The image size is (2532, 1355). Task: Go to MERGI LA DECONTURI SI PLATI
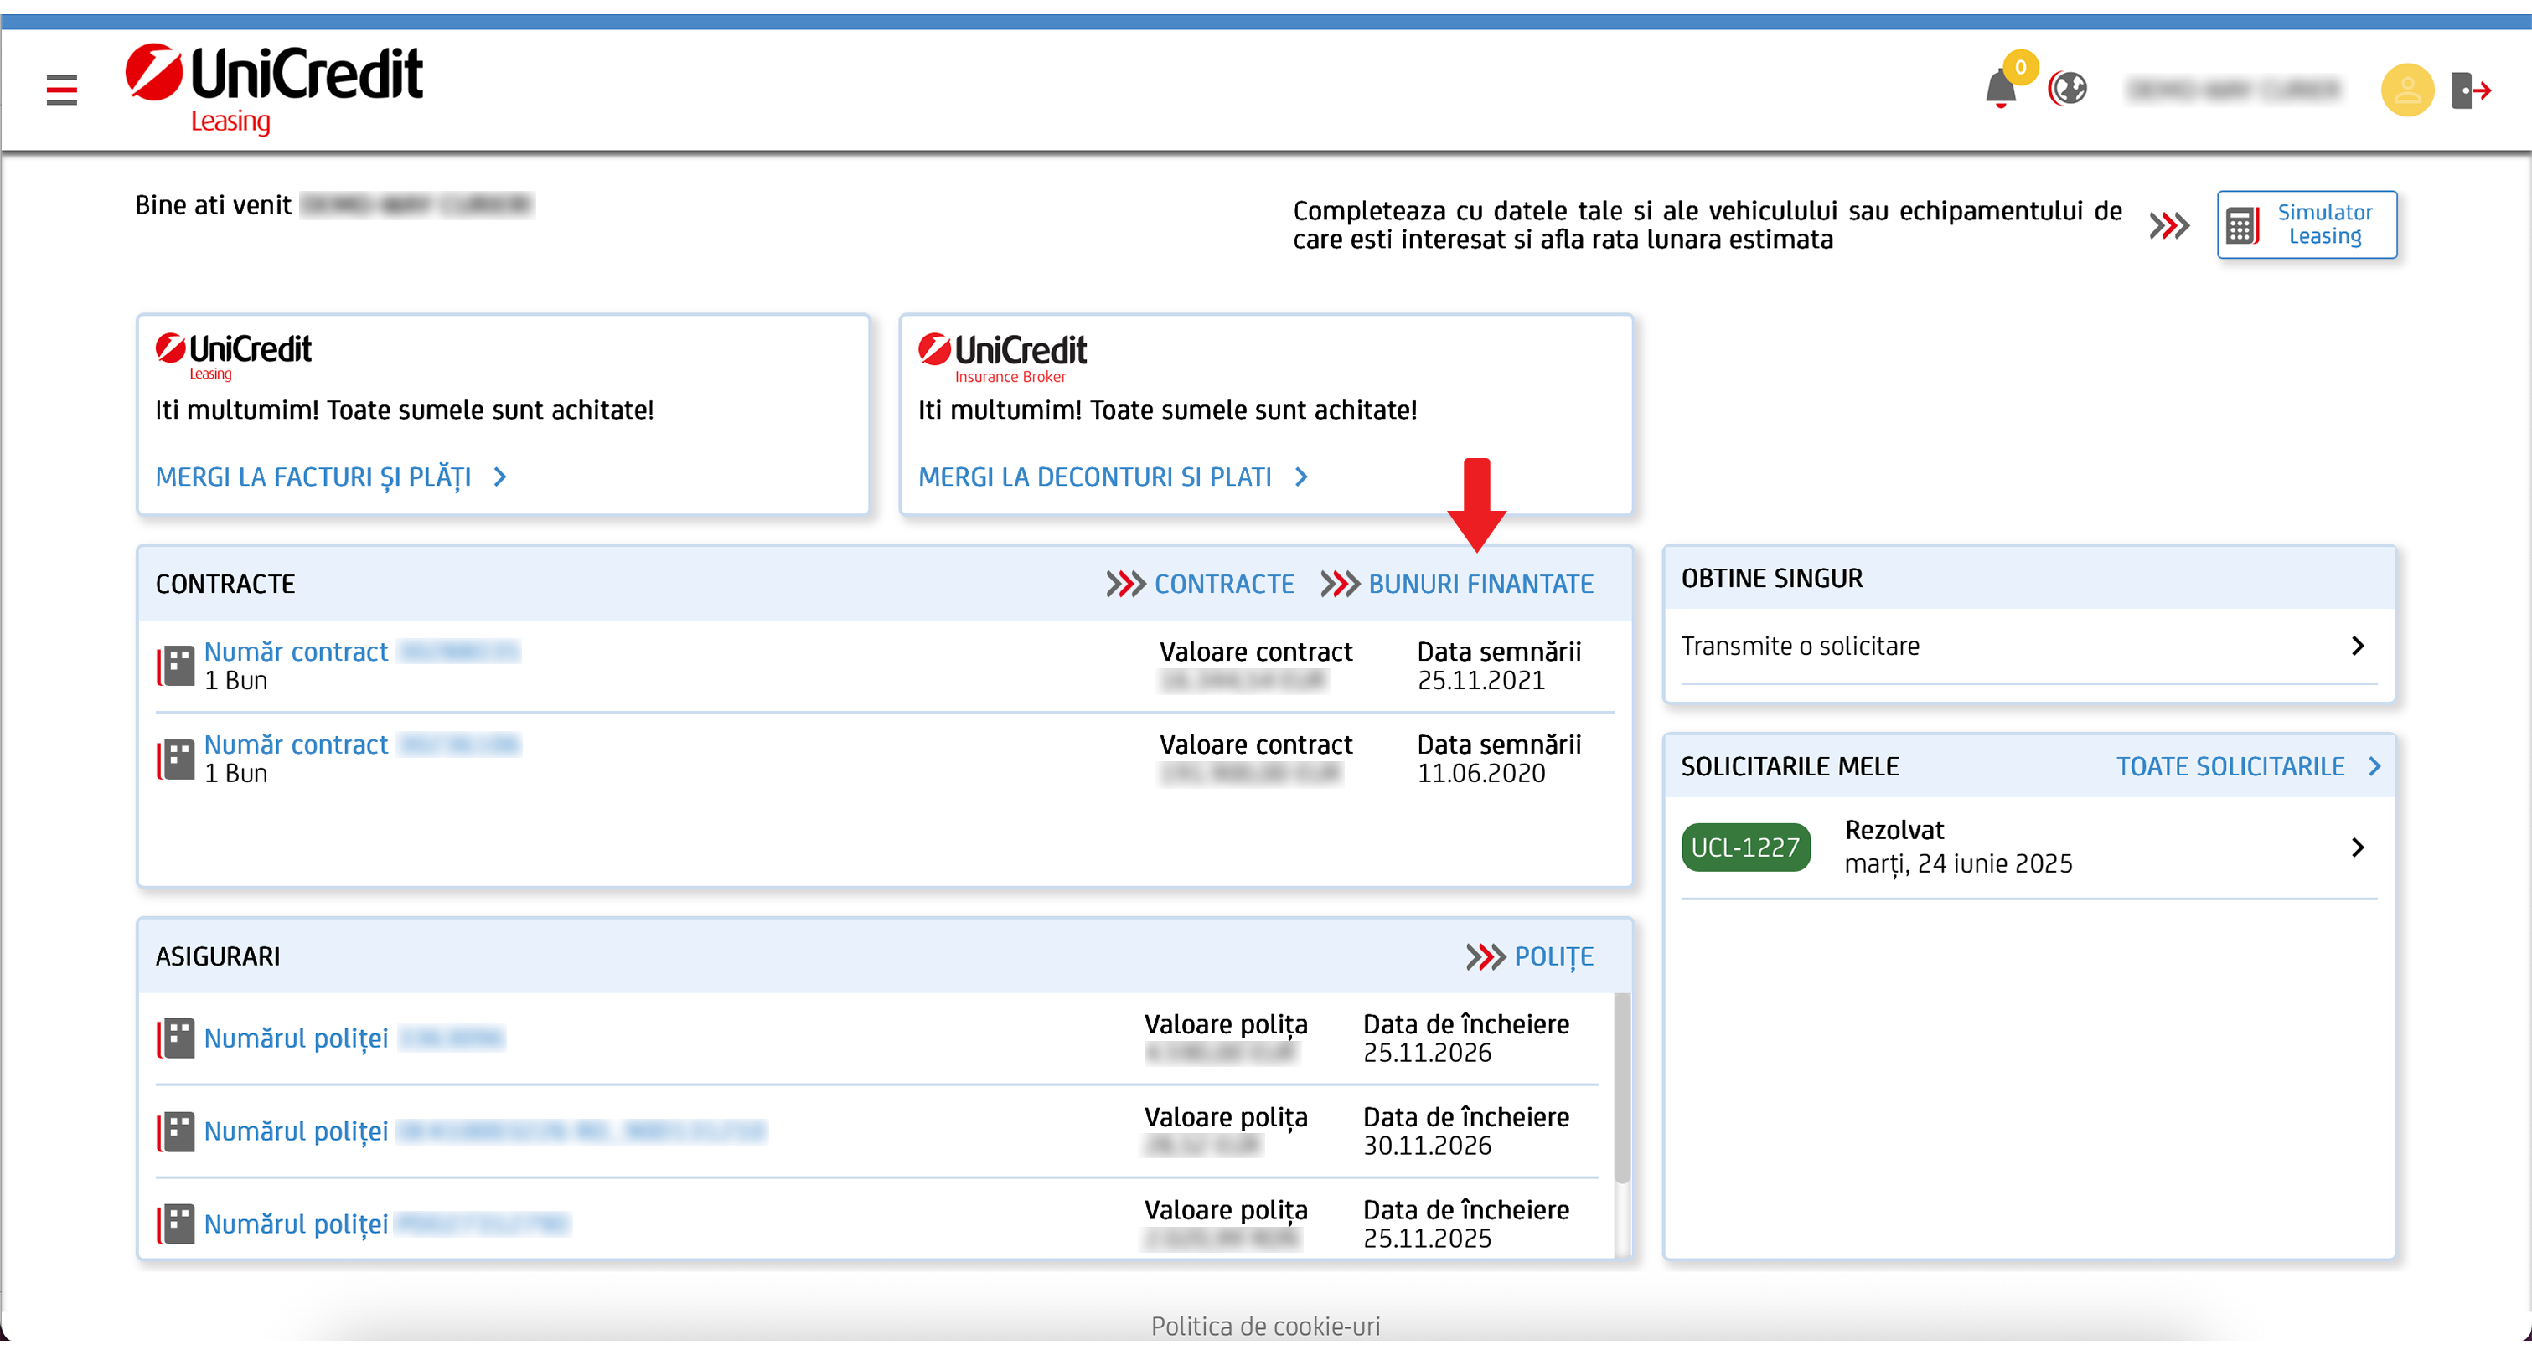tap(1094, 477)
